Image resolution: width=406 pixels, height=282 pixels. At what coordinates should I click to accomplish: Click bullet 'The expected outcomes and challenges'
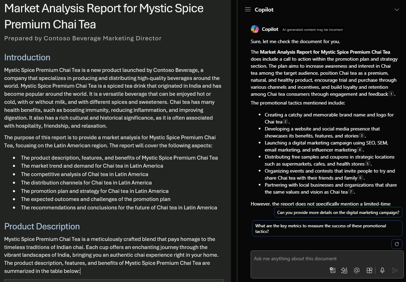point(96,199)
